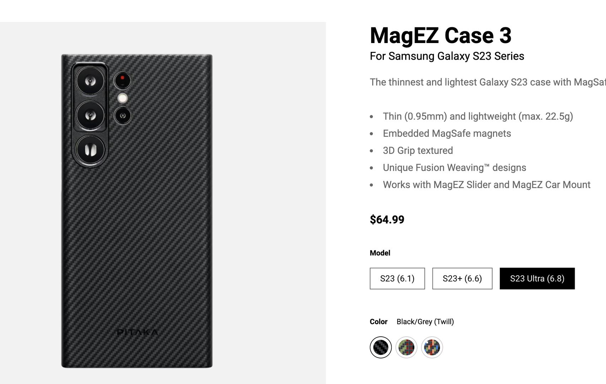Pick the blue and orange weave swatch
Screen dimensions: 606x384
pyautogui.click(x=432, y=347)
